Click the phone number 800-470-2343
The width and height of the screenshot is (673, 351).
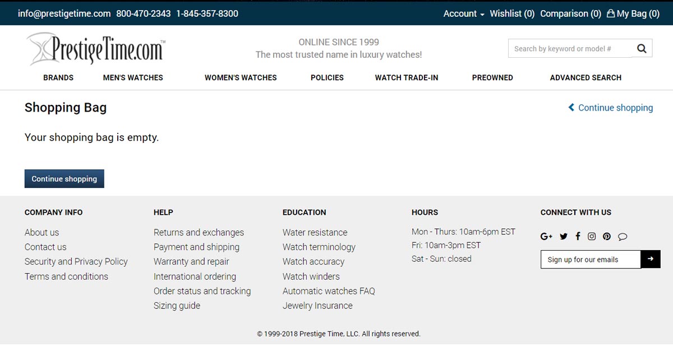coord(144,13)
